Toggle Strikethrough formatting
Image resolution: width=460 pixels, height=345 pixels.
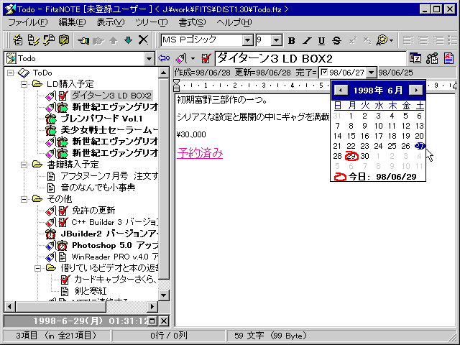(337, 40)
